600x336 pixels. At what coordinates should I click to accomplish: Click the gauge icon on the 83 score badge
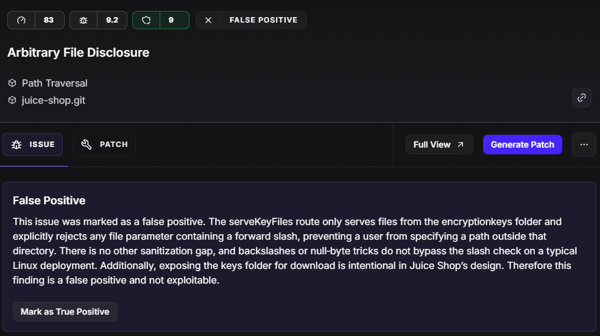tap(22, 20)
